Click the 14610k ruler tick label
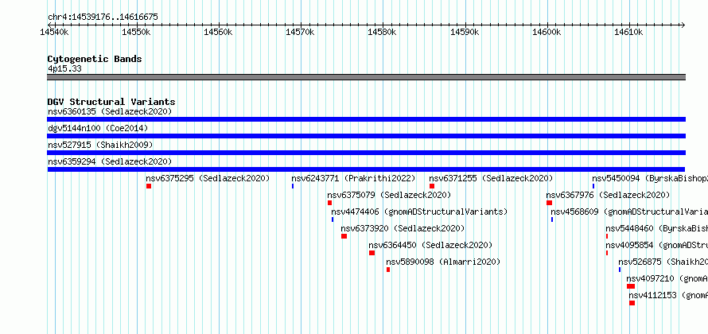This screenshot has width=708, height=334. [629, 32]
